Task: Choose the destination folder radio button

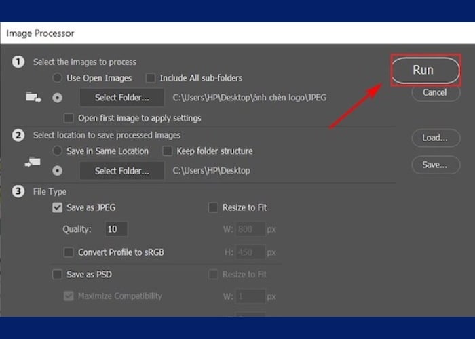Action: (x=58, y=170)
